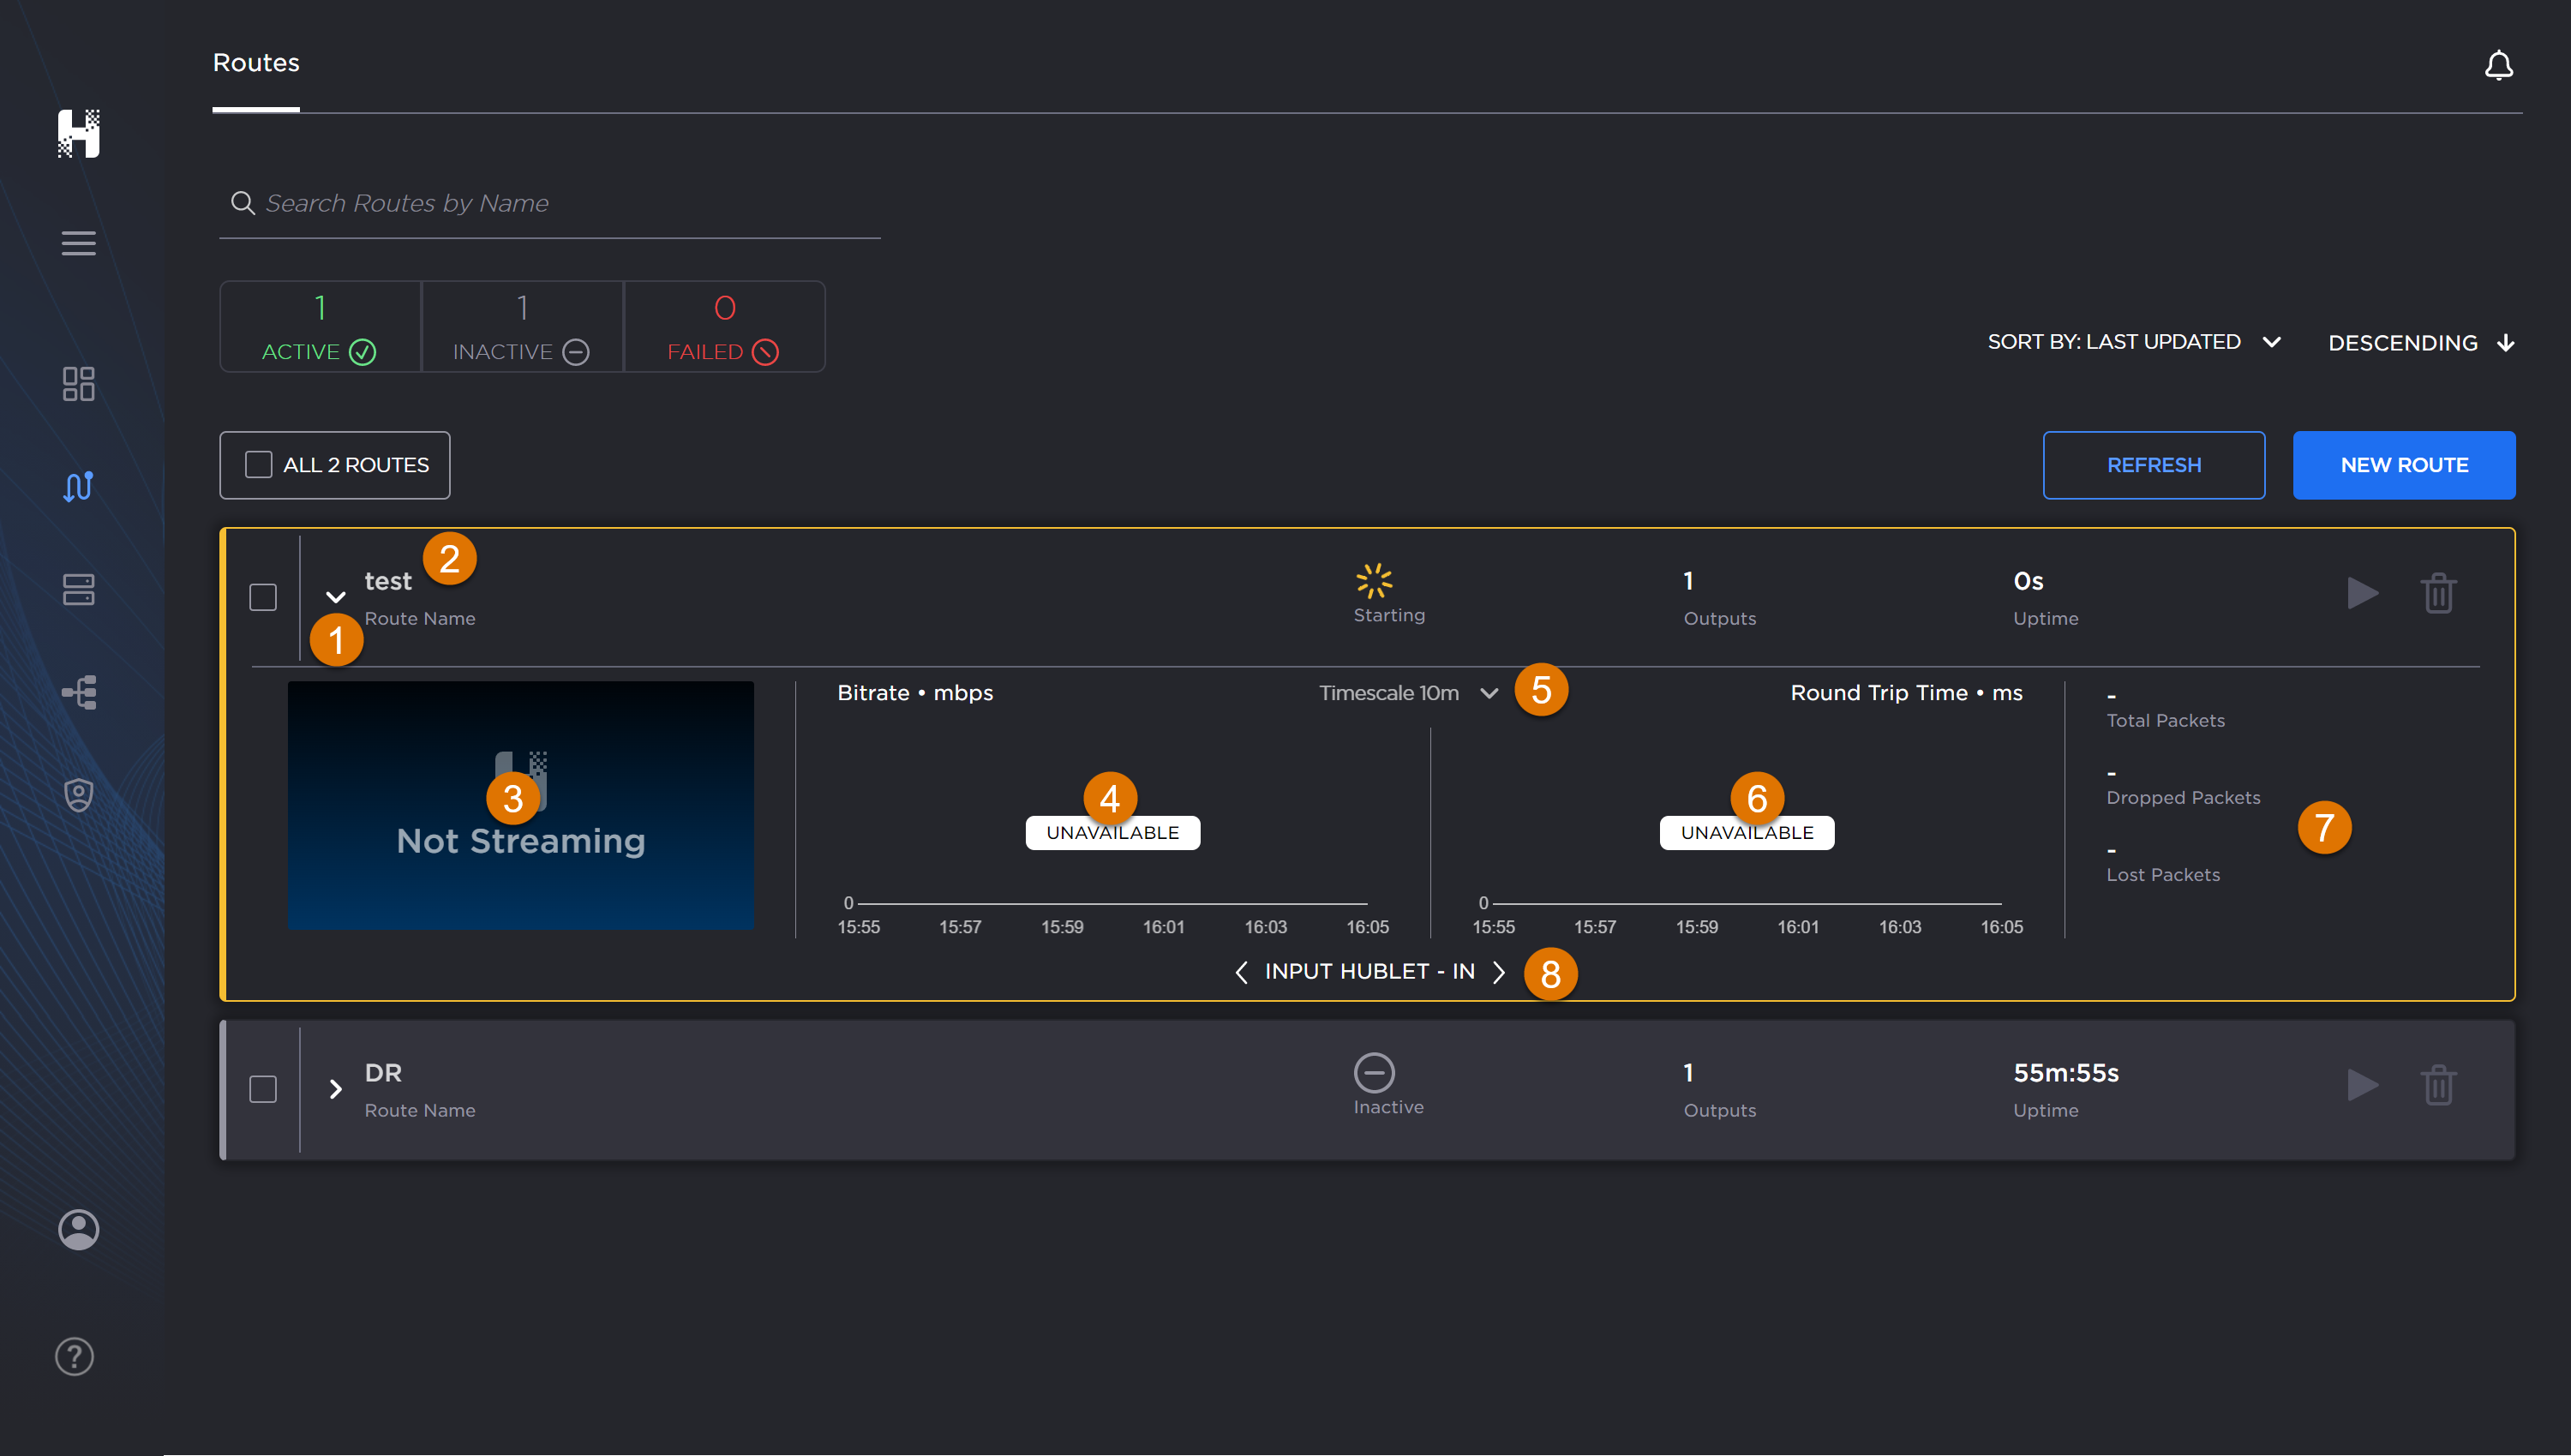The image size is (2571, 1456).
Task: Click the INACTIVE filter tab
Action: pyautogui.click(x=521, y=328)
